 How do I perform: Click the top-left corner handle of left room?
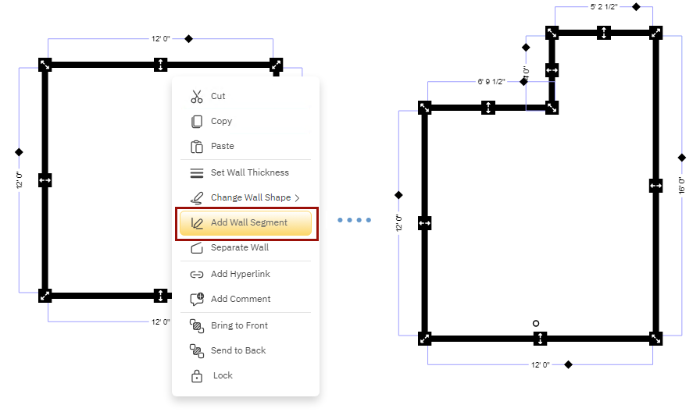(x=45, y=65)
